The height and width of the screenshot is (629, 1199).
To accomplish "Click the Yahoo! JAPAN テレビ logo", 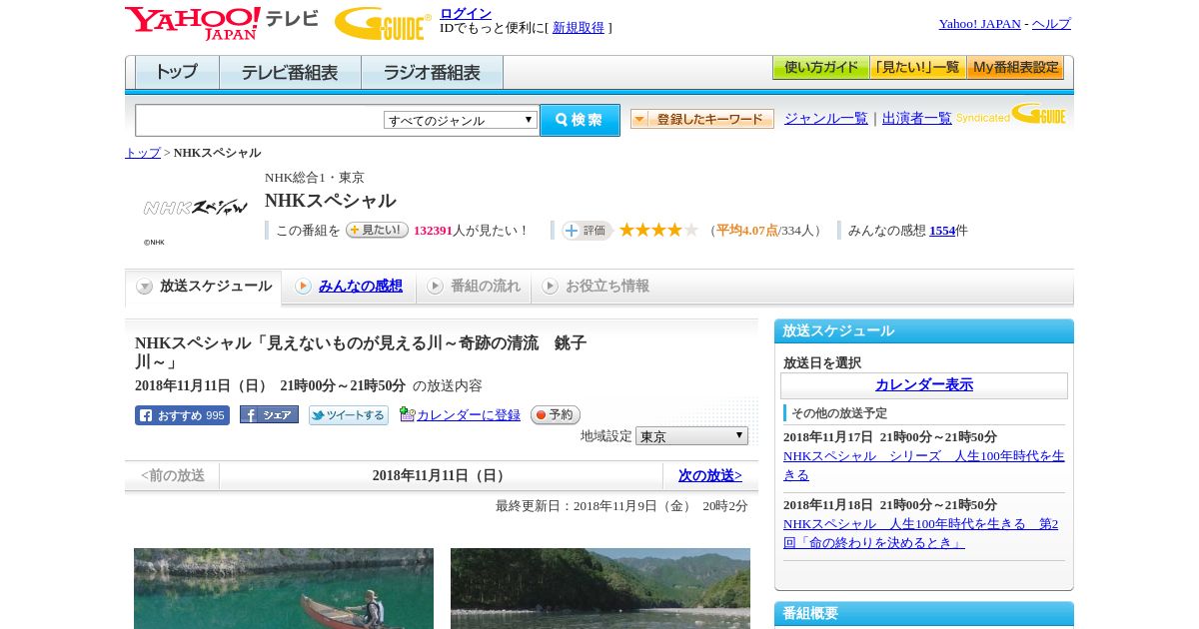I will (222, 23).
